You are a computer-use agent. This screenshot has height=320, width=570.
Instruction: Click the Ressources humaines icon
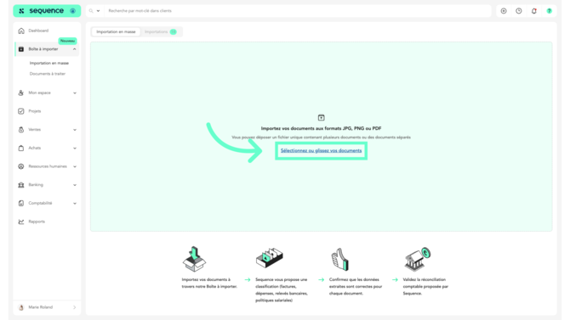21,166
